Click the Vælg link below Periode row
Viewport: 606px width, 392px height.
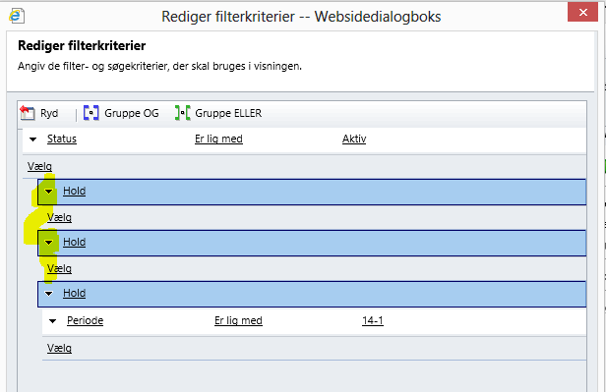[x=59, y=349]
